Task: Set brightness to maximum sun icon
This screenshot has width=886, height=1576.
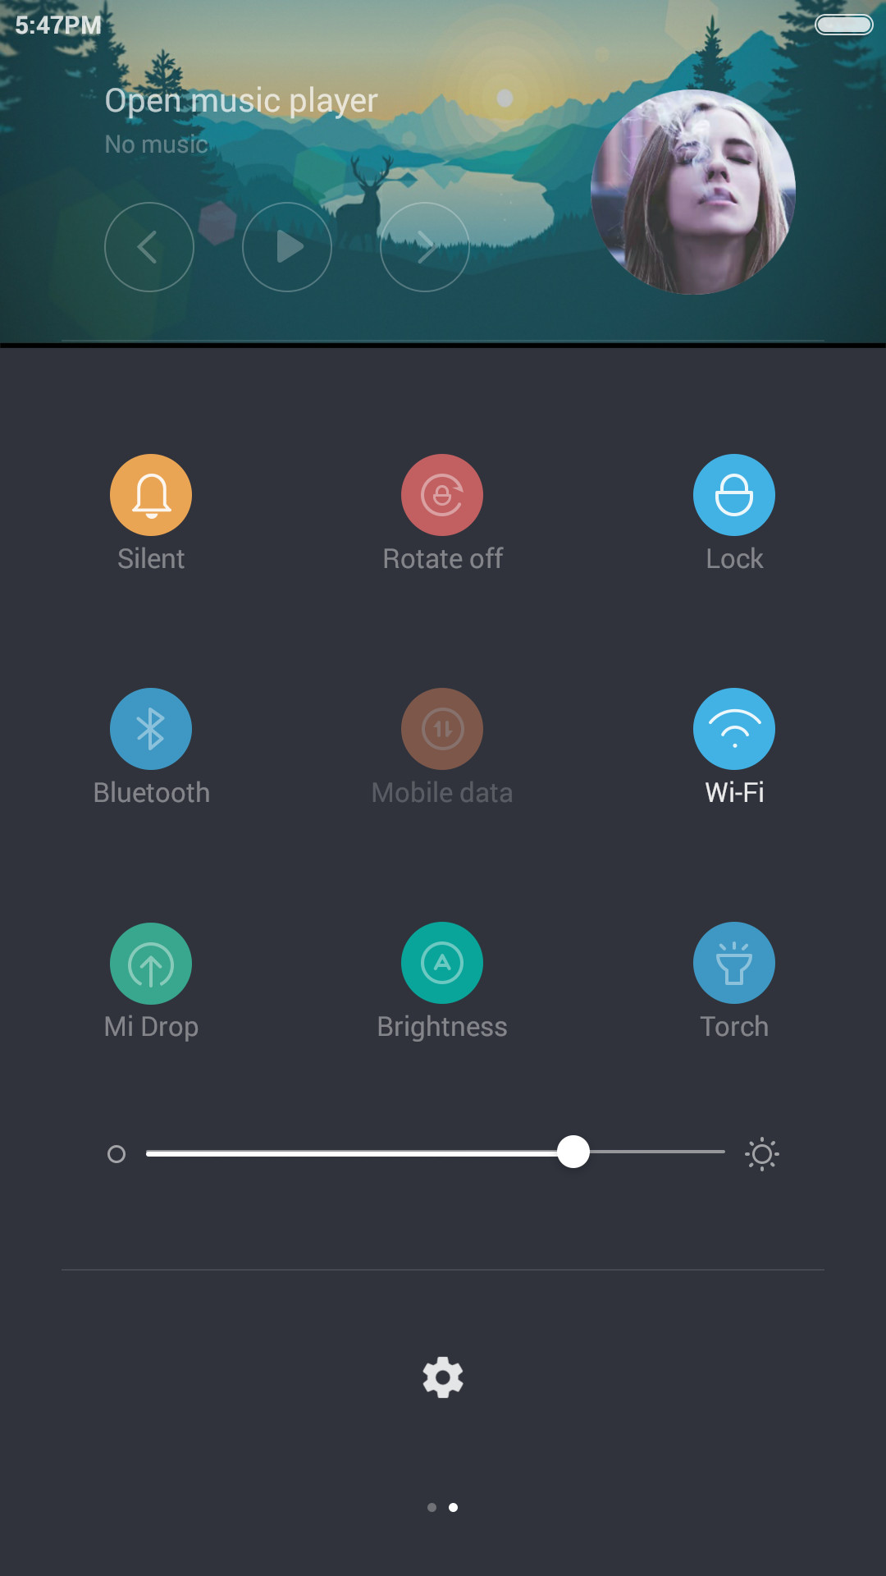Action: coord(762,1154)
